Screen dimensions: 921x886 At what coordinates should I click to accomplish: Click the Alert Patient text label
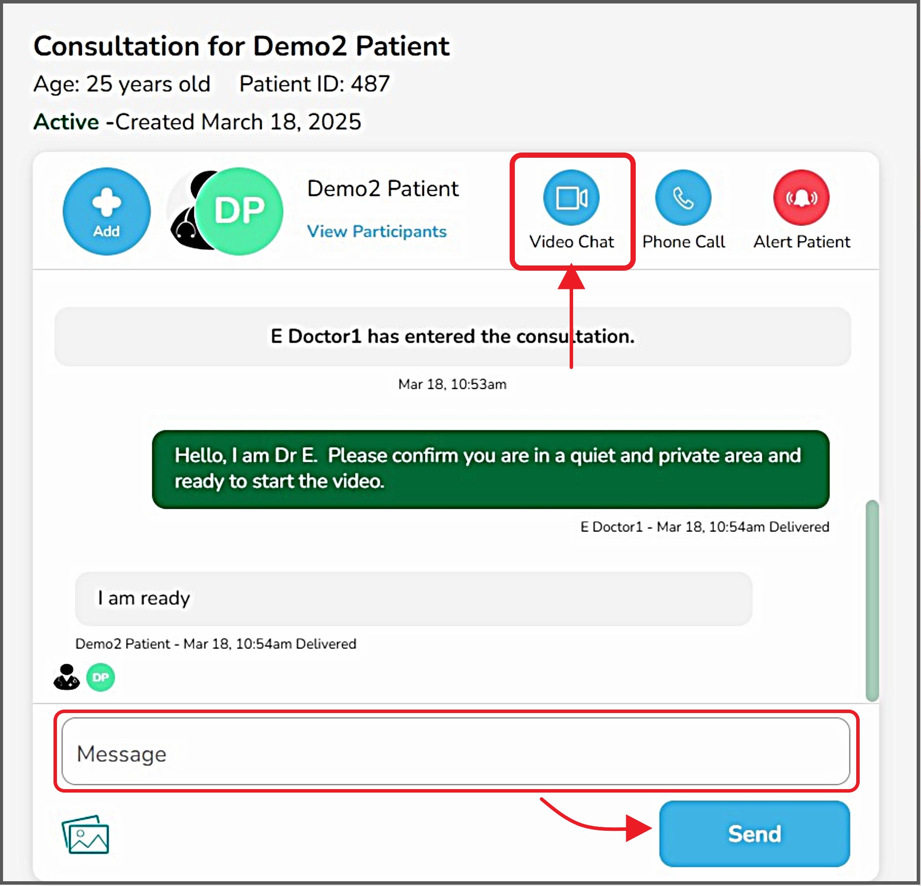pyautogui.click(x=802, y=242)
